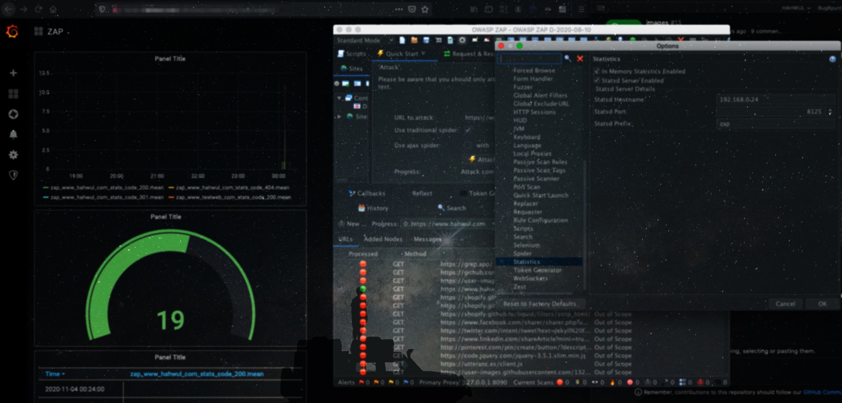Toggle Use traditional spider checkbox

click(x=468, y=130)
